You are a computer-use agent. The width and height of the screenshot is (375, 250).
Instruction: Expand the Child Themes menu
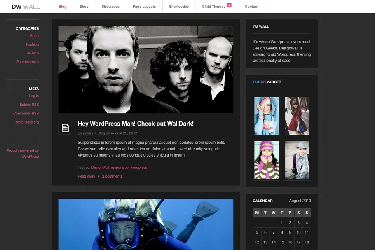(x=213, y=7)
